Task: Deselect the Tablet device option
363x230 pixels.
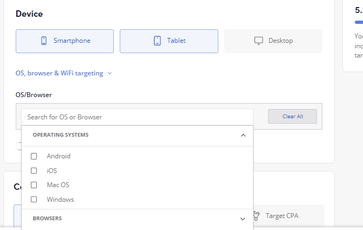Action: pyautogui.click(x=169, y=41)
